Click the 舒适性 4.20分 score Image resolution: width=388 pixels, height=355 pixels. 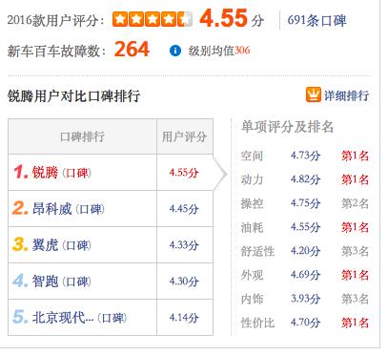[x=305, y=251]
